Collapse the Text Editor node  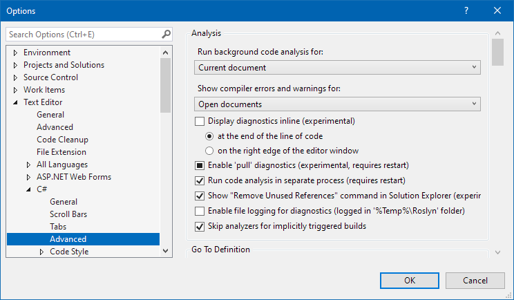15,102
